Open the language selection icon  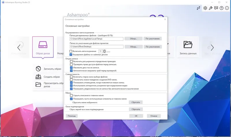click(216, 8)
